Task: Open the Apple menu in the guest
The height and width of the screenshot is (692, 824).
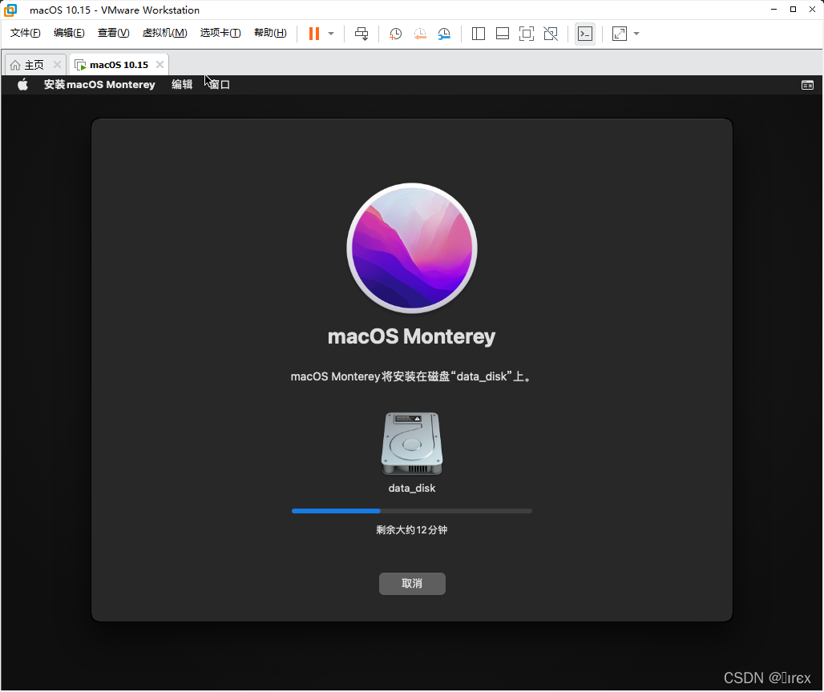Action: [22, 85]
